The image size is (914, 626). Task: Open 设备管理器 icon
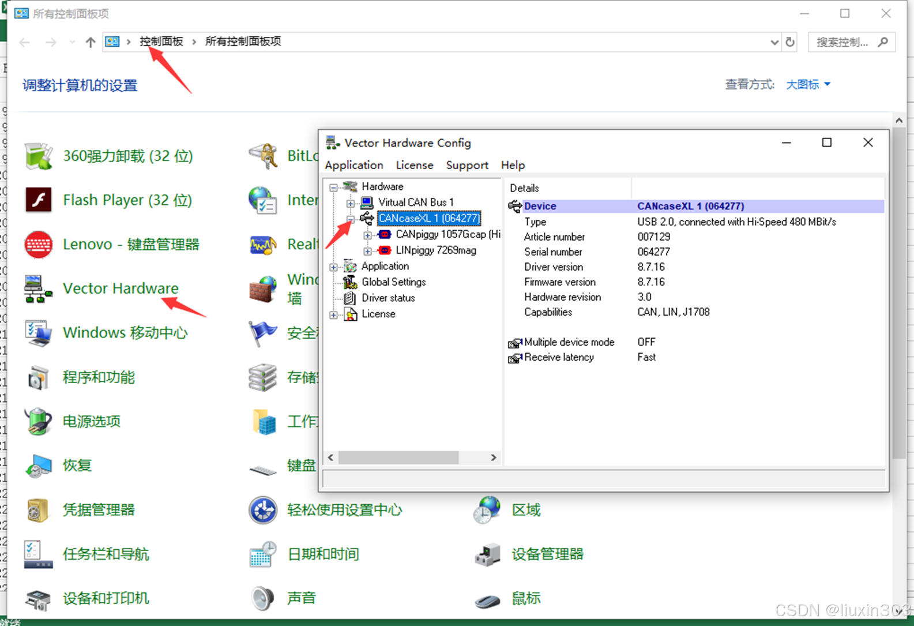(487, 554)
